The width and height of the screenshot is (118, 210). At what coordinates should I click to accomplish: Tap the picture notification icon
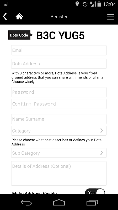(x=6, y=4)
